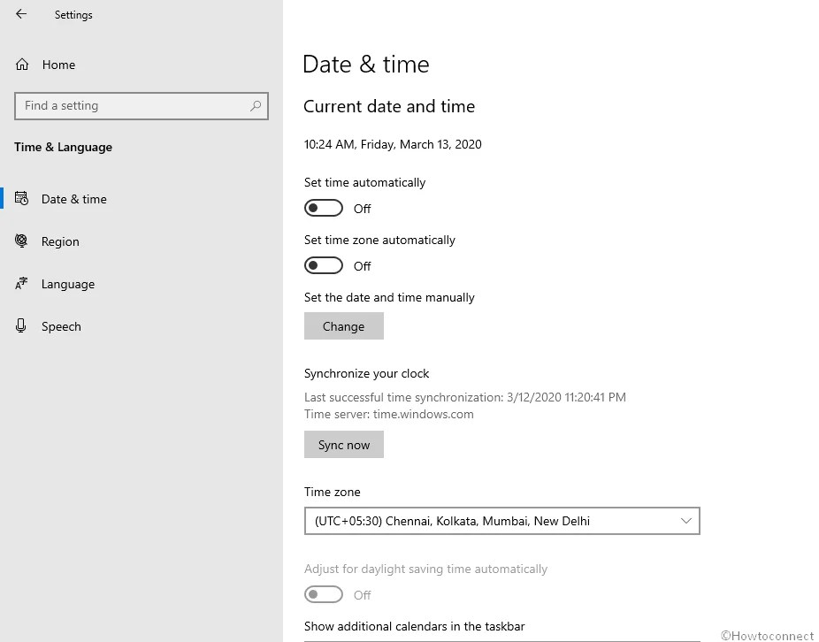
Task: Click the Time zone dropdown chevron
Action: (686, 521)
